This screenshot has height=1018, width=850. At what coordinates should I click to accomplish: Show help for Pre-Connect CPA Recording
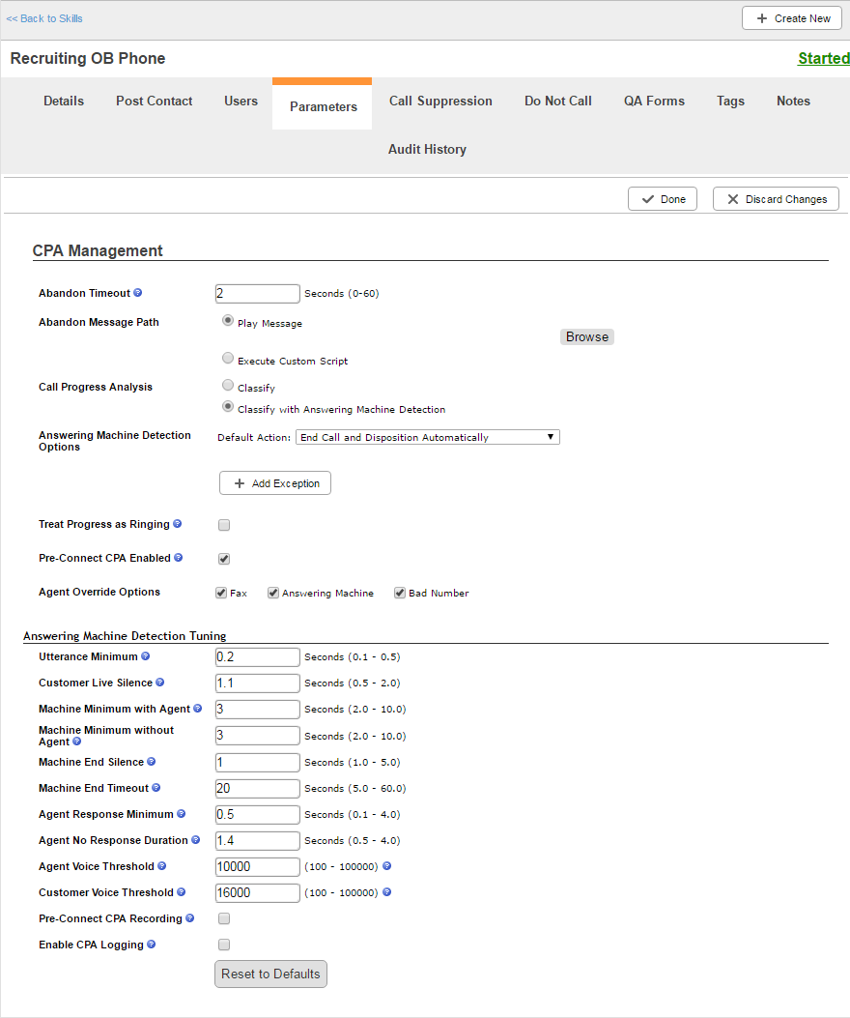189,918
